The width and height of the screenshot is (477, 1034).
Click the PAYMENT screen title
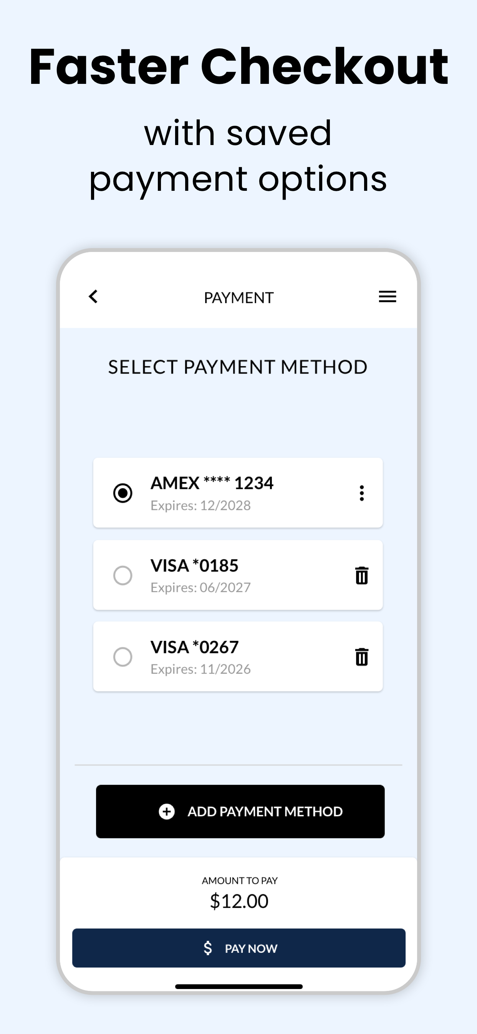click(x=238, y=297)
